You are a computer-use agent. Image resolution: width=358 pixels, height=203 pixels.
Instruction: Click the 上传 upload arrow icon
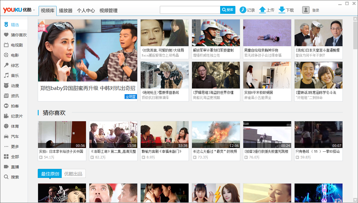point(262,10)
